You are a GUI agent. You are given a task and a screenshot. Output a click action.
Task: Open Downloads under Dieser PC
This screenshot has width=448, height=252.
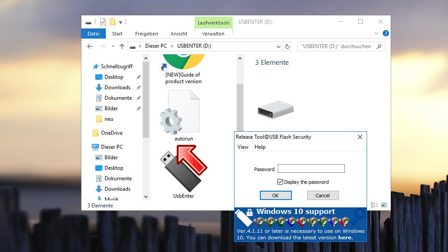117,189
